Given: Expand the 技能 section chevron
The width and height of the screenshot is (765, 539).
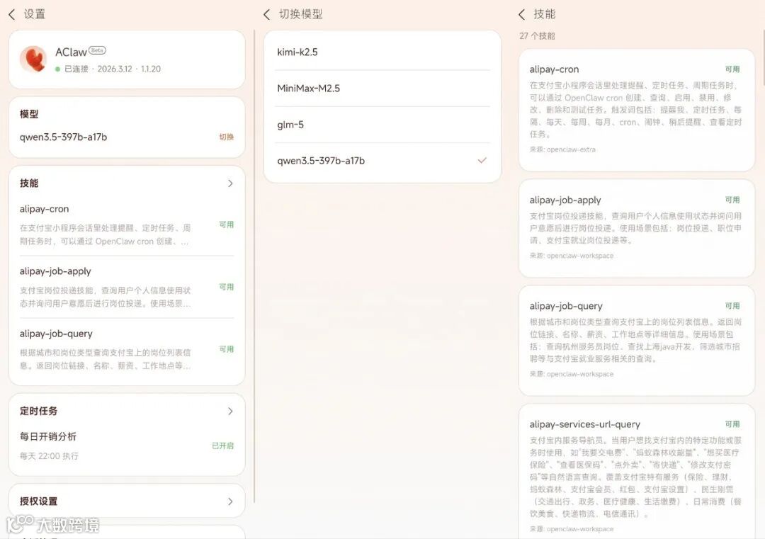Looking at the screenshot, I should 230,183.
